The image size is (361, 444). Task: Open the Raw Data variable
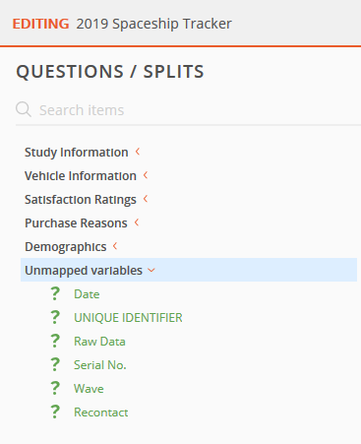point(99,342)
